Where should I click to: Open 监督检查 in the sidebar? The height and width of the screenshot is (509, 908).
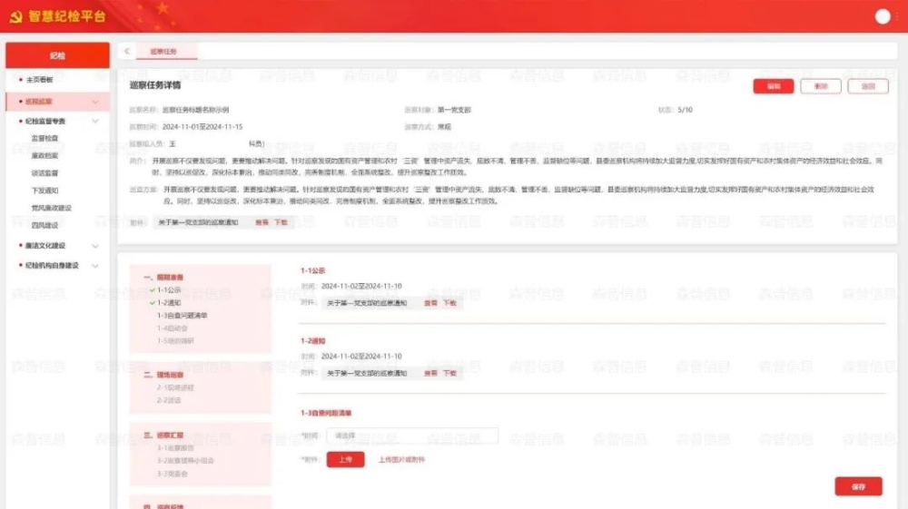pyautogui.click(x=44, y=138)
